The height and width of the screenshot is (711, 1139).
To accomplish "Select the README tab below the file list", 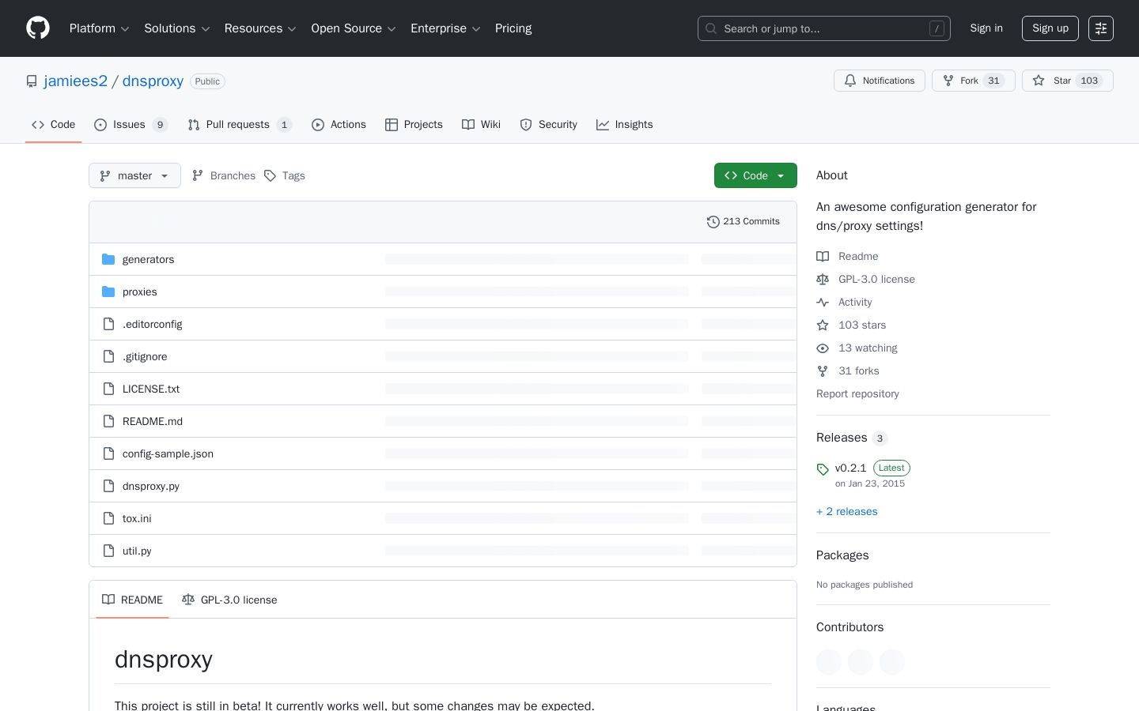I will click(x=132, y=600).
